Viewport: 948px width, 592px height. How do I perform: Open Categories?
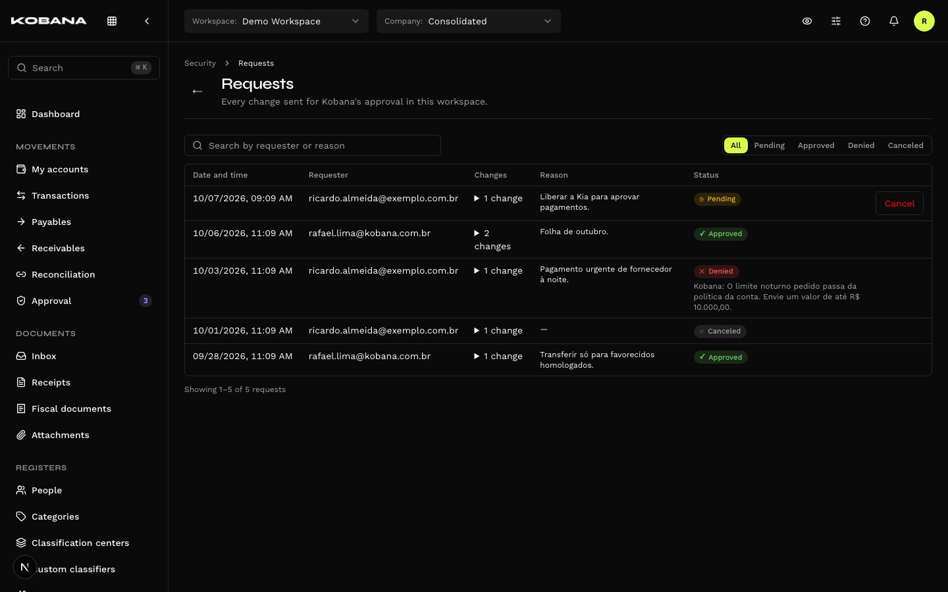[84, 516]
